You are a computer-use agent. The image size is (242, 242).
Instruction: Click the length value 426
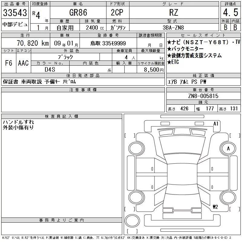[185, 109]
